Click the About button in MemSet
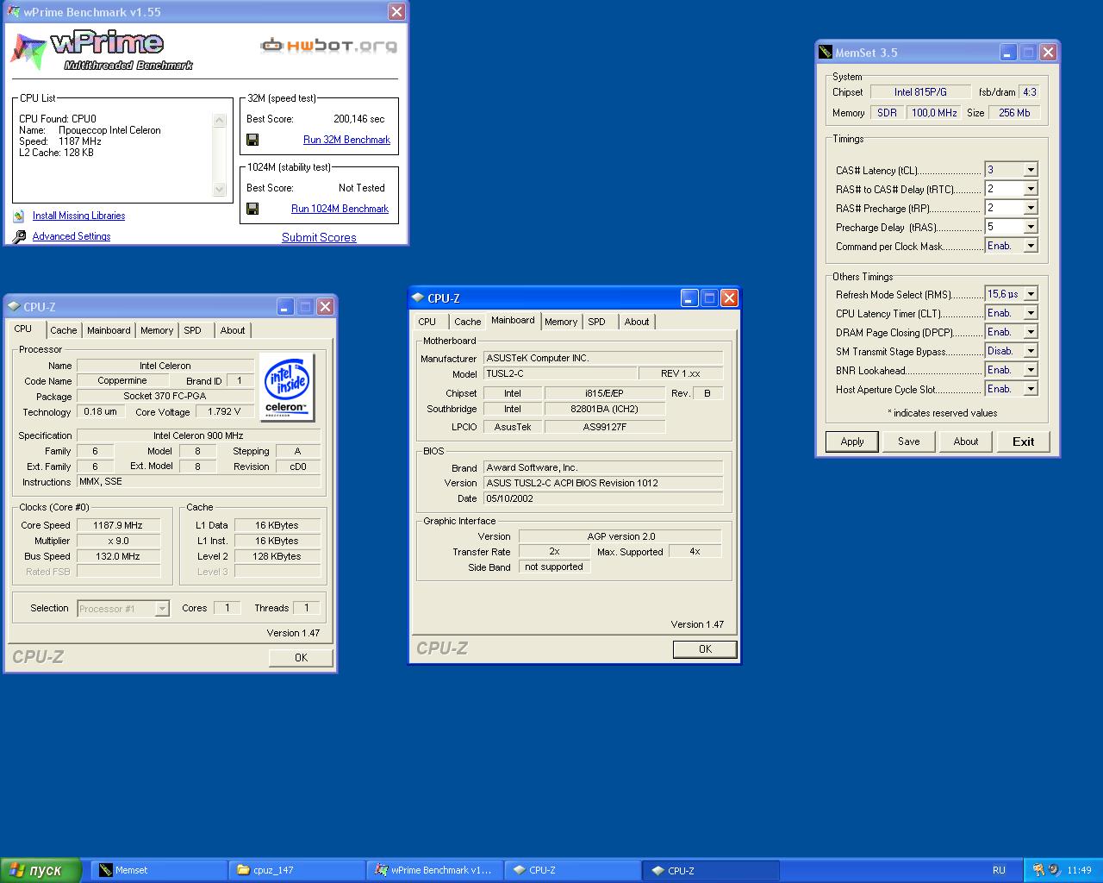 coord(966,441)
